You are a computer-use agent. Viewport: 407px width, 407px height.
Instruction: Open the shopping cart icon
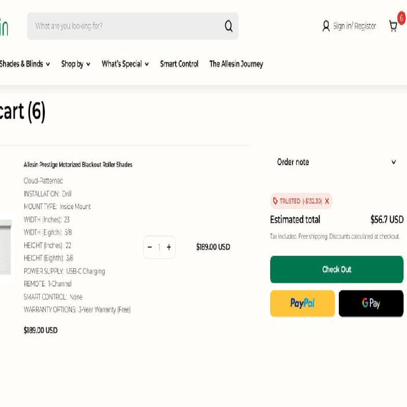click(393, 26)
